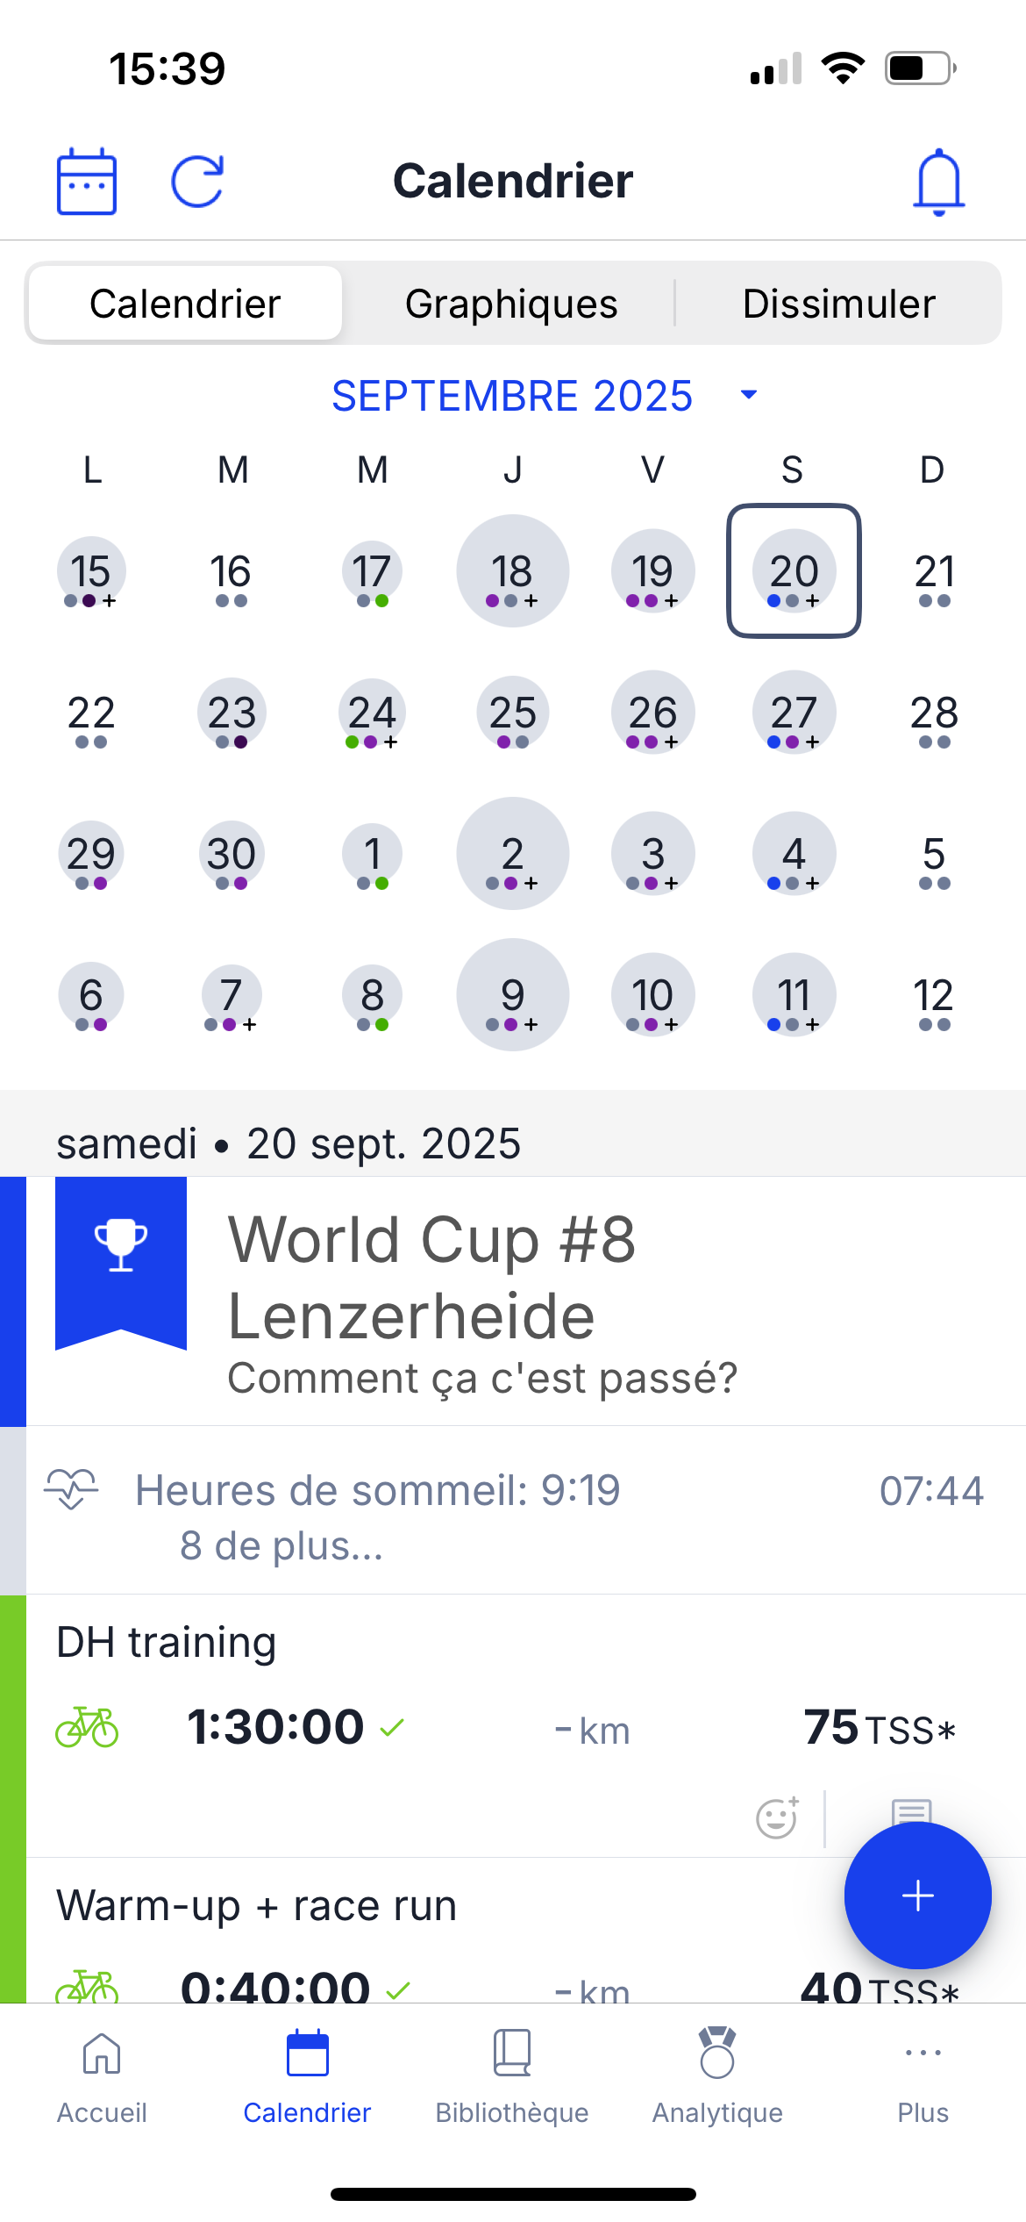This screenshot has height=2222, width=1026.
Task: Select the Dissimuler segment
Action: pos(838,304)
